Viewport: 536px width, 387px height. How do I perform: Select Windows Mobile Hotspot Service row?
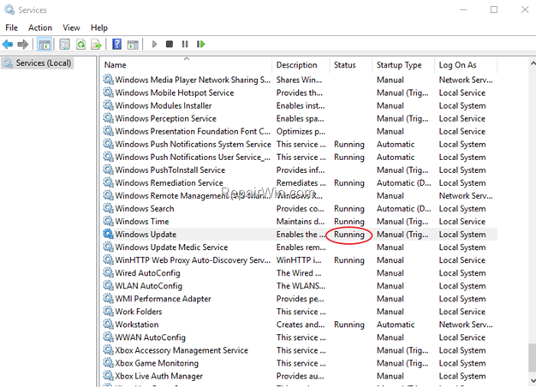click(300, 92)
